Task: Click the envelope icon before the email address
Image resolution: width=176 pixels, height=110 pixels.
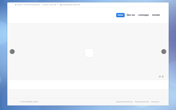Action: click(61, 5)
